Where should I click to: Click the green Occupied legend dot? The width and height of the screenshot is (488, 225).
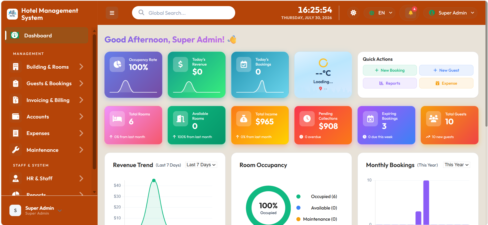pos(298,197)
